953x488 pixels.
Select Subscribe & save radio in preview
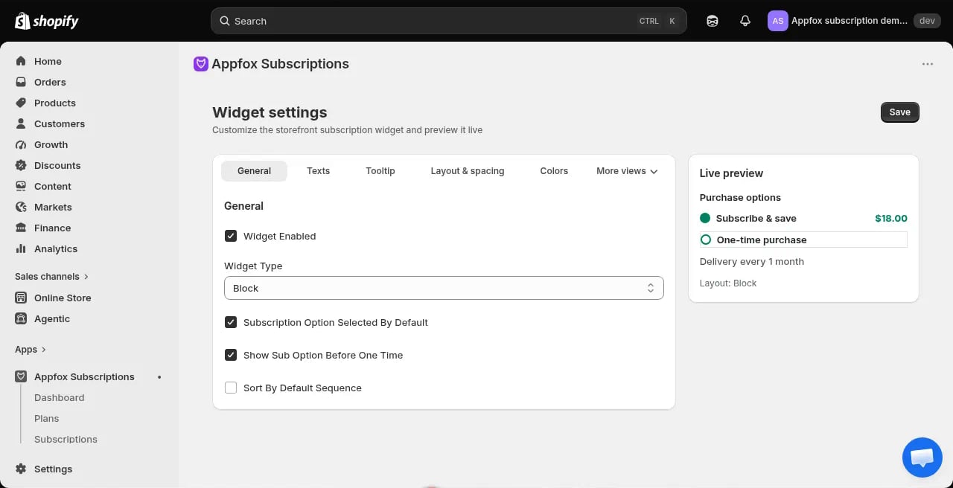705,218
